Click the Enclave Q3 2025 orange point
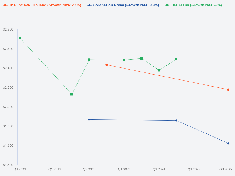 pos(228,89)
